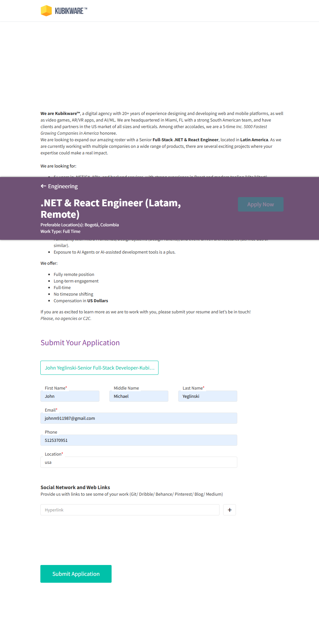
Task: Click the Hyperlink input box
Action: [130, 510]
